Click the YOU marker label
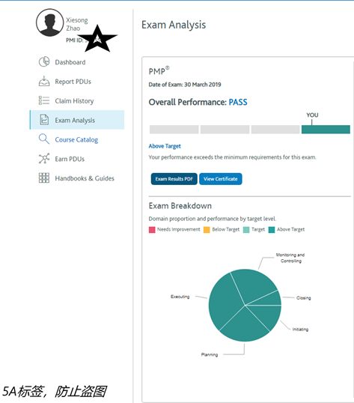Image resolution: width=354 pixels, height=403 pixels. coord(312,115)
